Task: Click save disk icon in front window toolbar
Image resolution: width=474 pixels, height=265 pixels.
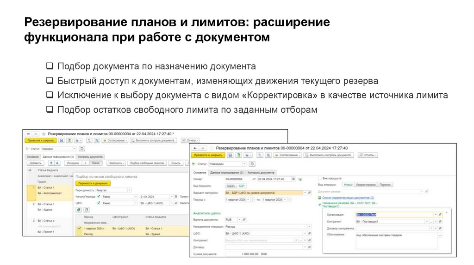Action: pos(231,155)
